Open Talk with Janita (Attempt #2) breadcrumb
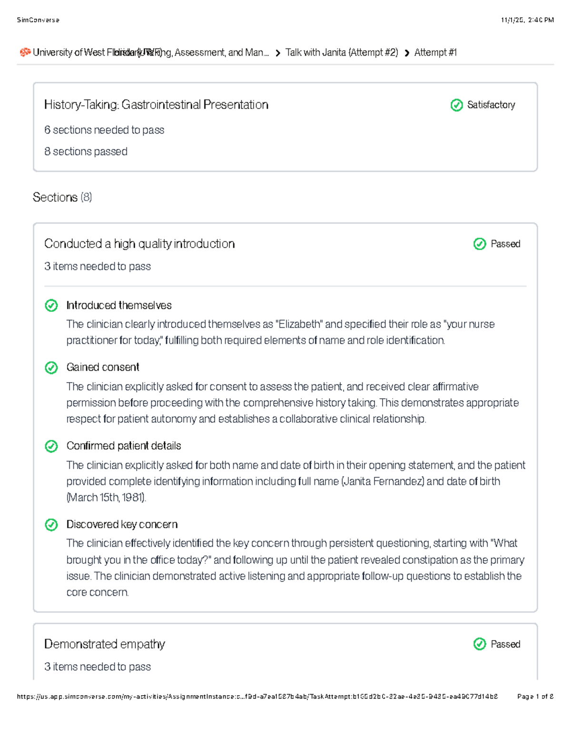Image resolution: width=571 pixels, height=739 pixels. [342, 52]
